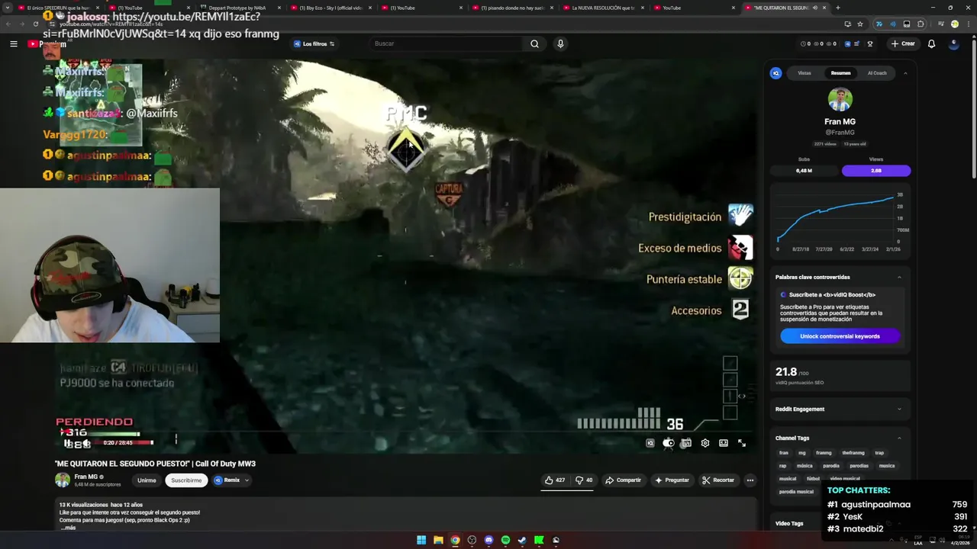977x549 pixels.
Task: Click the @FranMG handle
Action: [x=840, y=133]
